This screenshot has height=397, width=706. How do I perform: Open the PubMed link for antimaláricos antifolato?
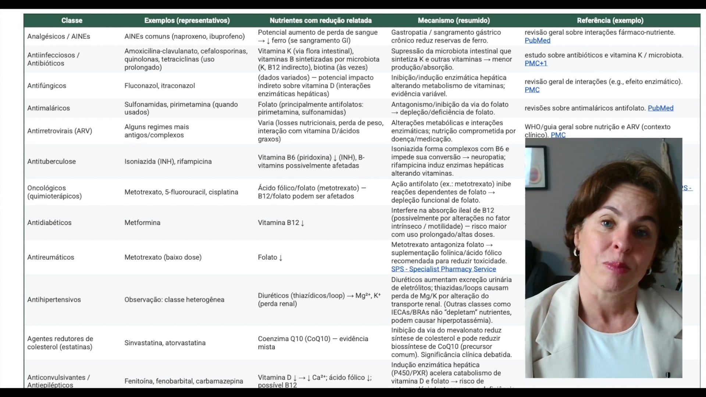pyautogui.click(x=660, y=108)
